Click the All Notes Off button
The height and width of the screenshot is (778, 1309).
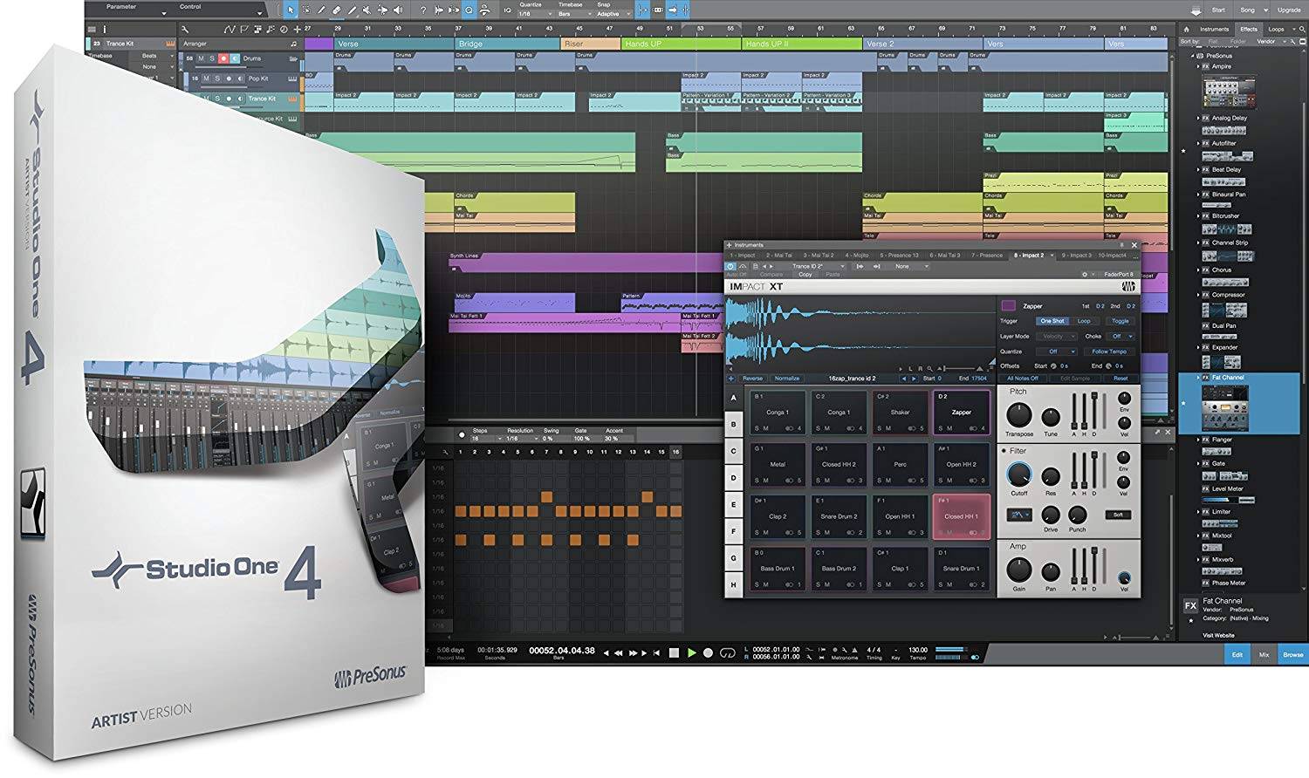pyautogui.click(x=1023, y=379)
